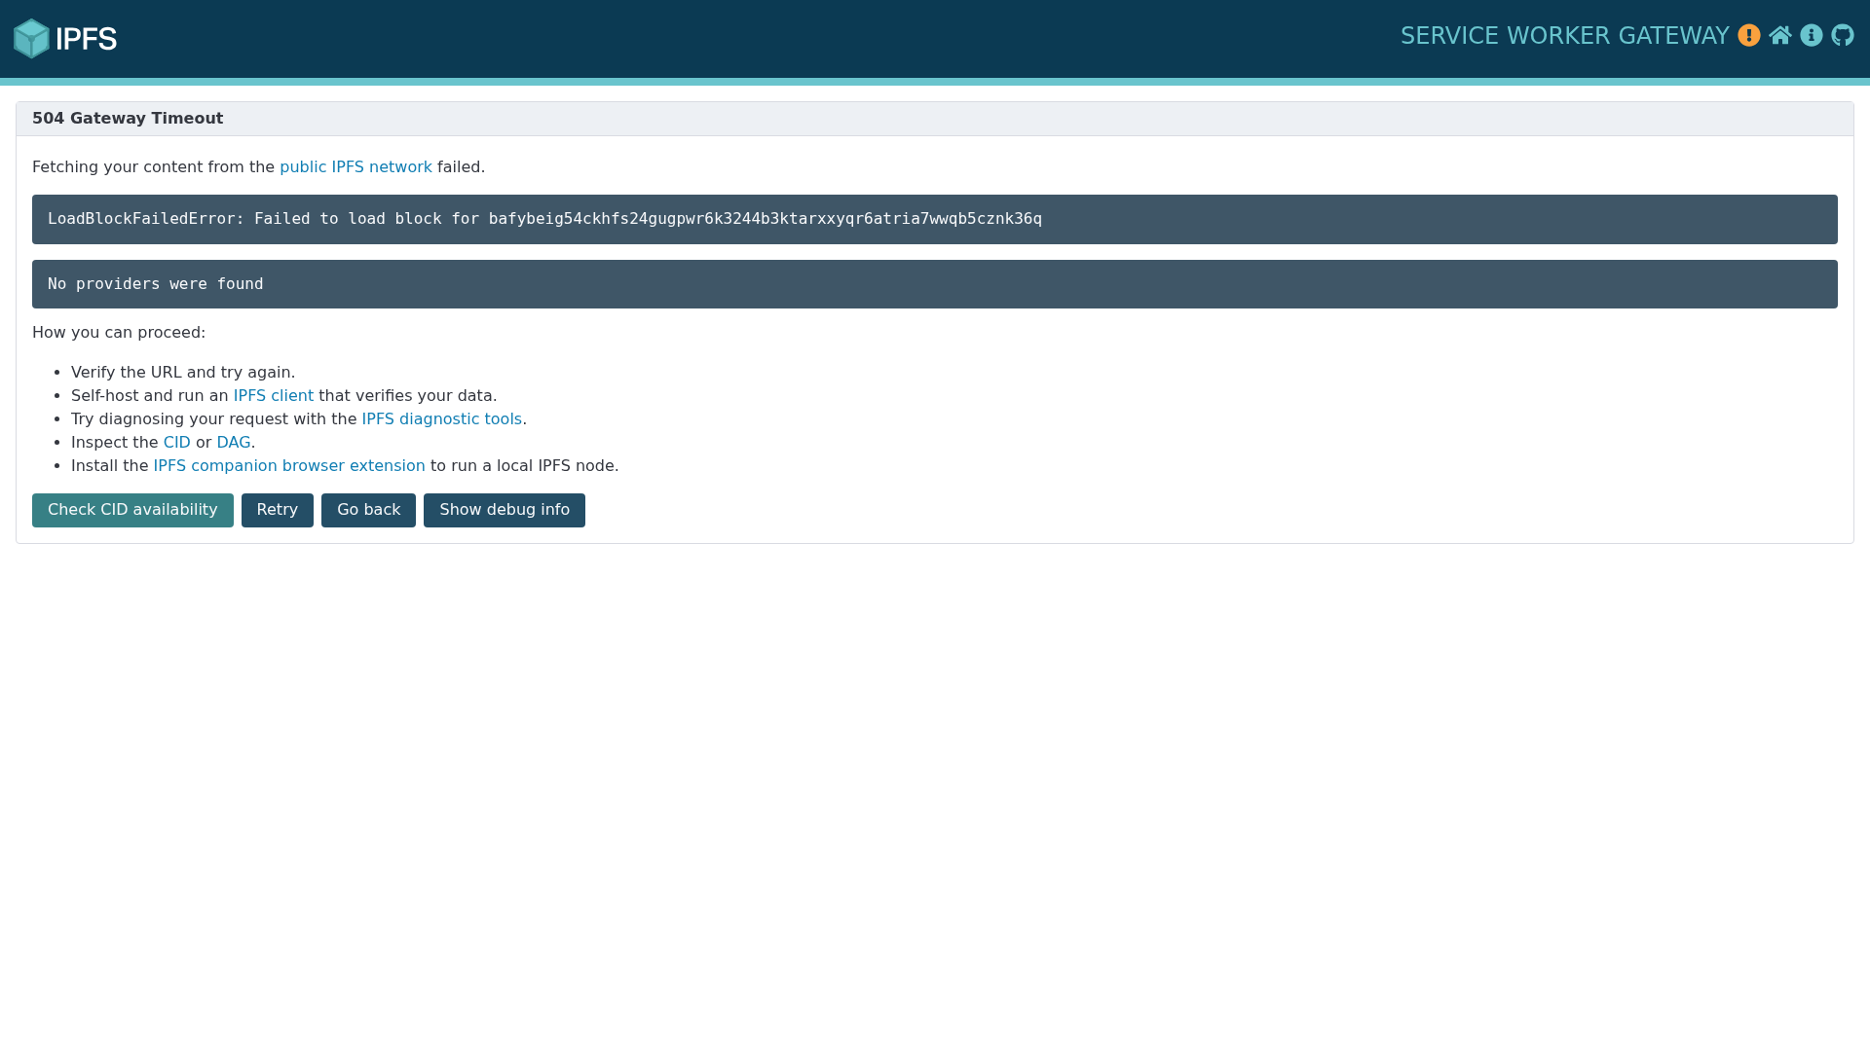Open the GitHub icon in header
Viewport: 1870px width, 1051px height.
(x=1843, y=36)
